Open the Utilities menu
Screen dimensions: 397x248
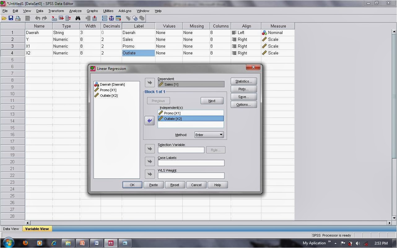(108, 11)
